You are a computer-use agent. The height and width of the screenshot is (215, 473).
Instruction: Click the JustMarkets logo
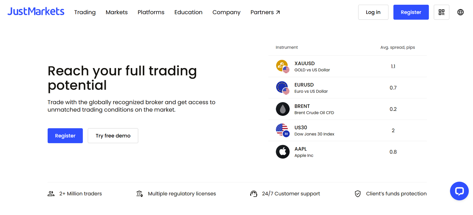(x=36, y=11)
